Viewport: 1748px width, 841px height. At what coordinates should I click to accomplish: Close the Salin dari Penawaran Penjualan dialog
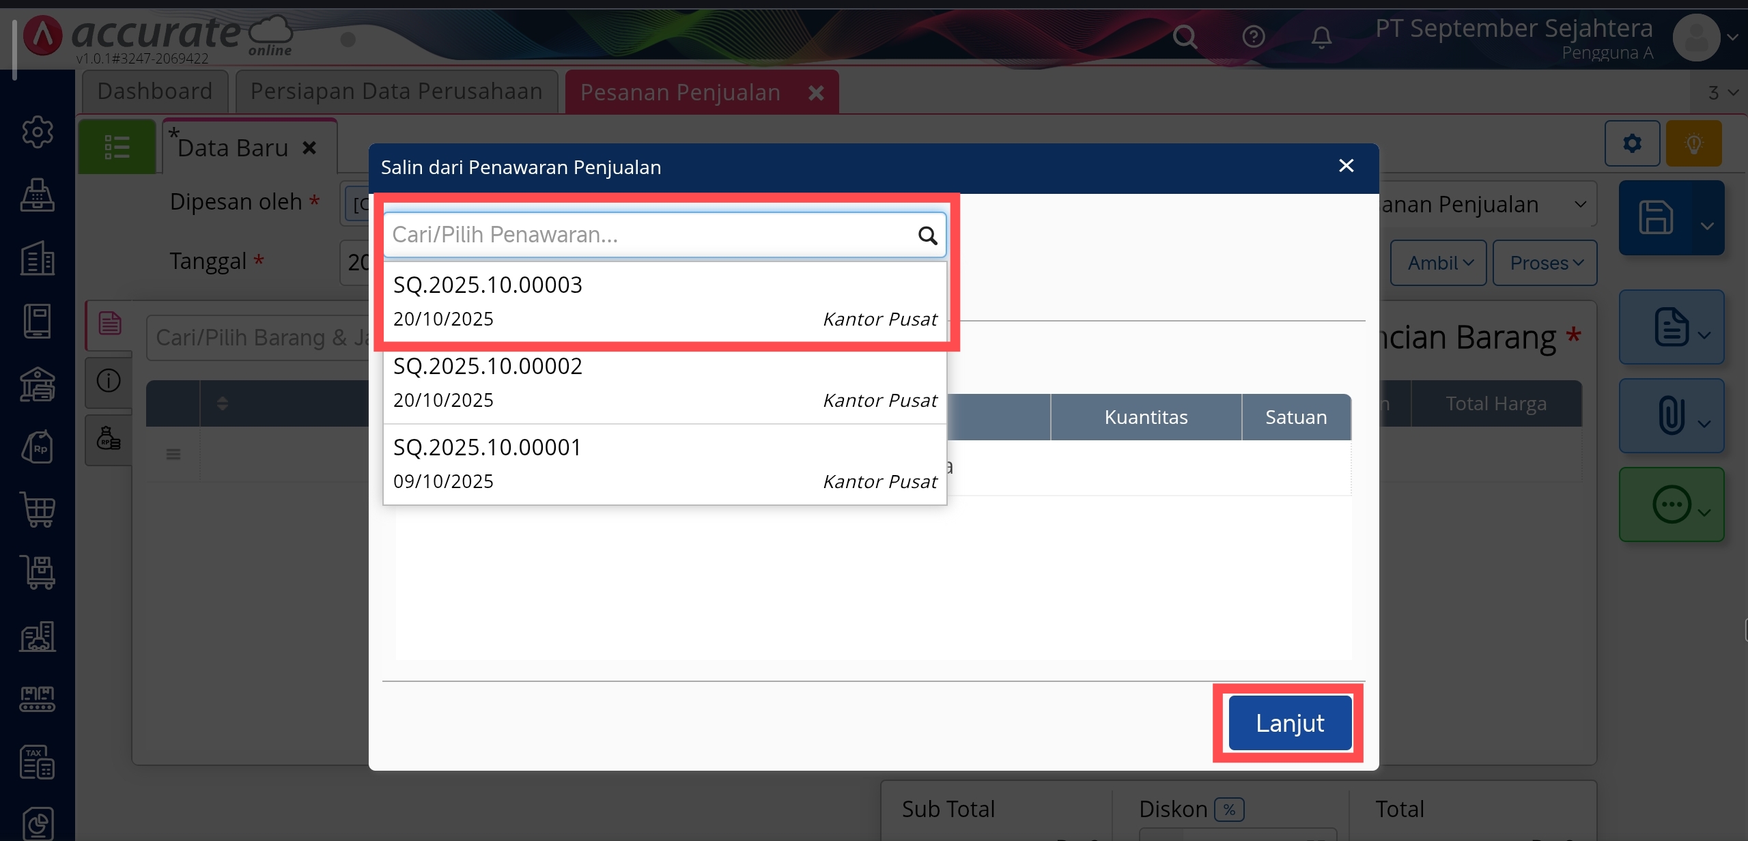[1346, 166]
